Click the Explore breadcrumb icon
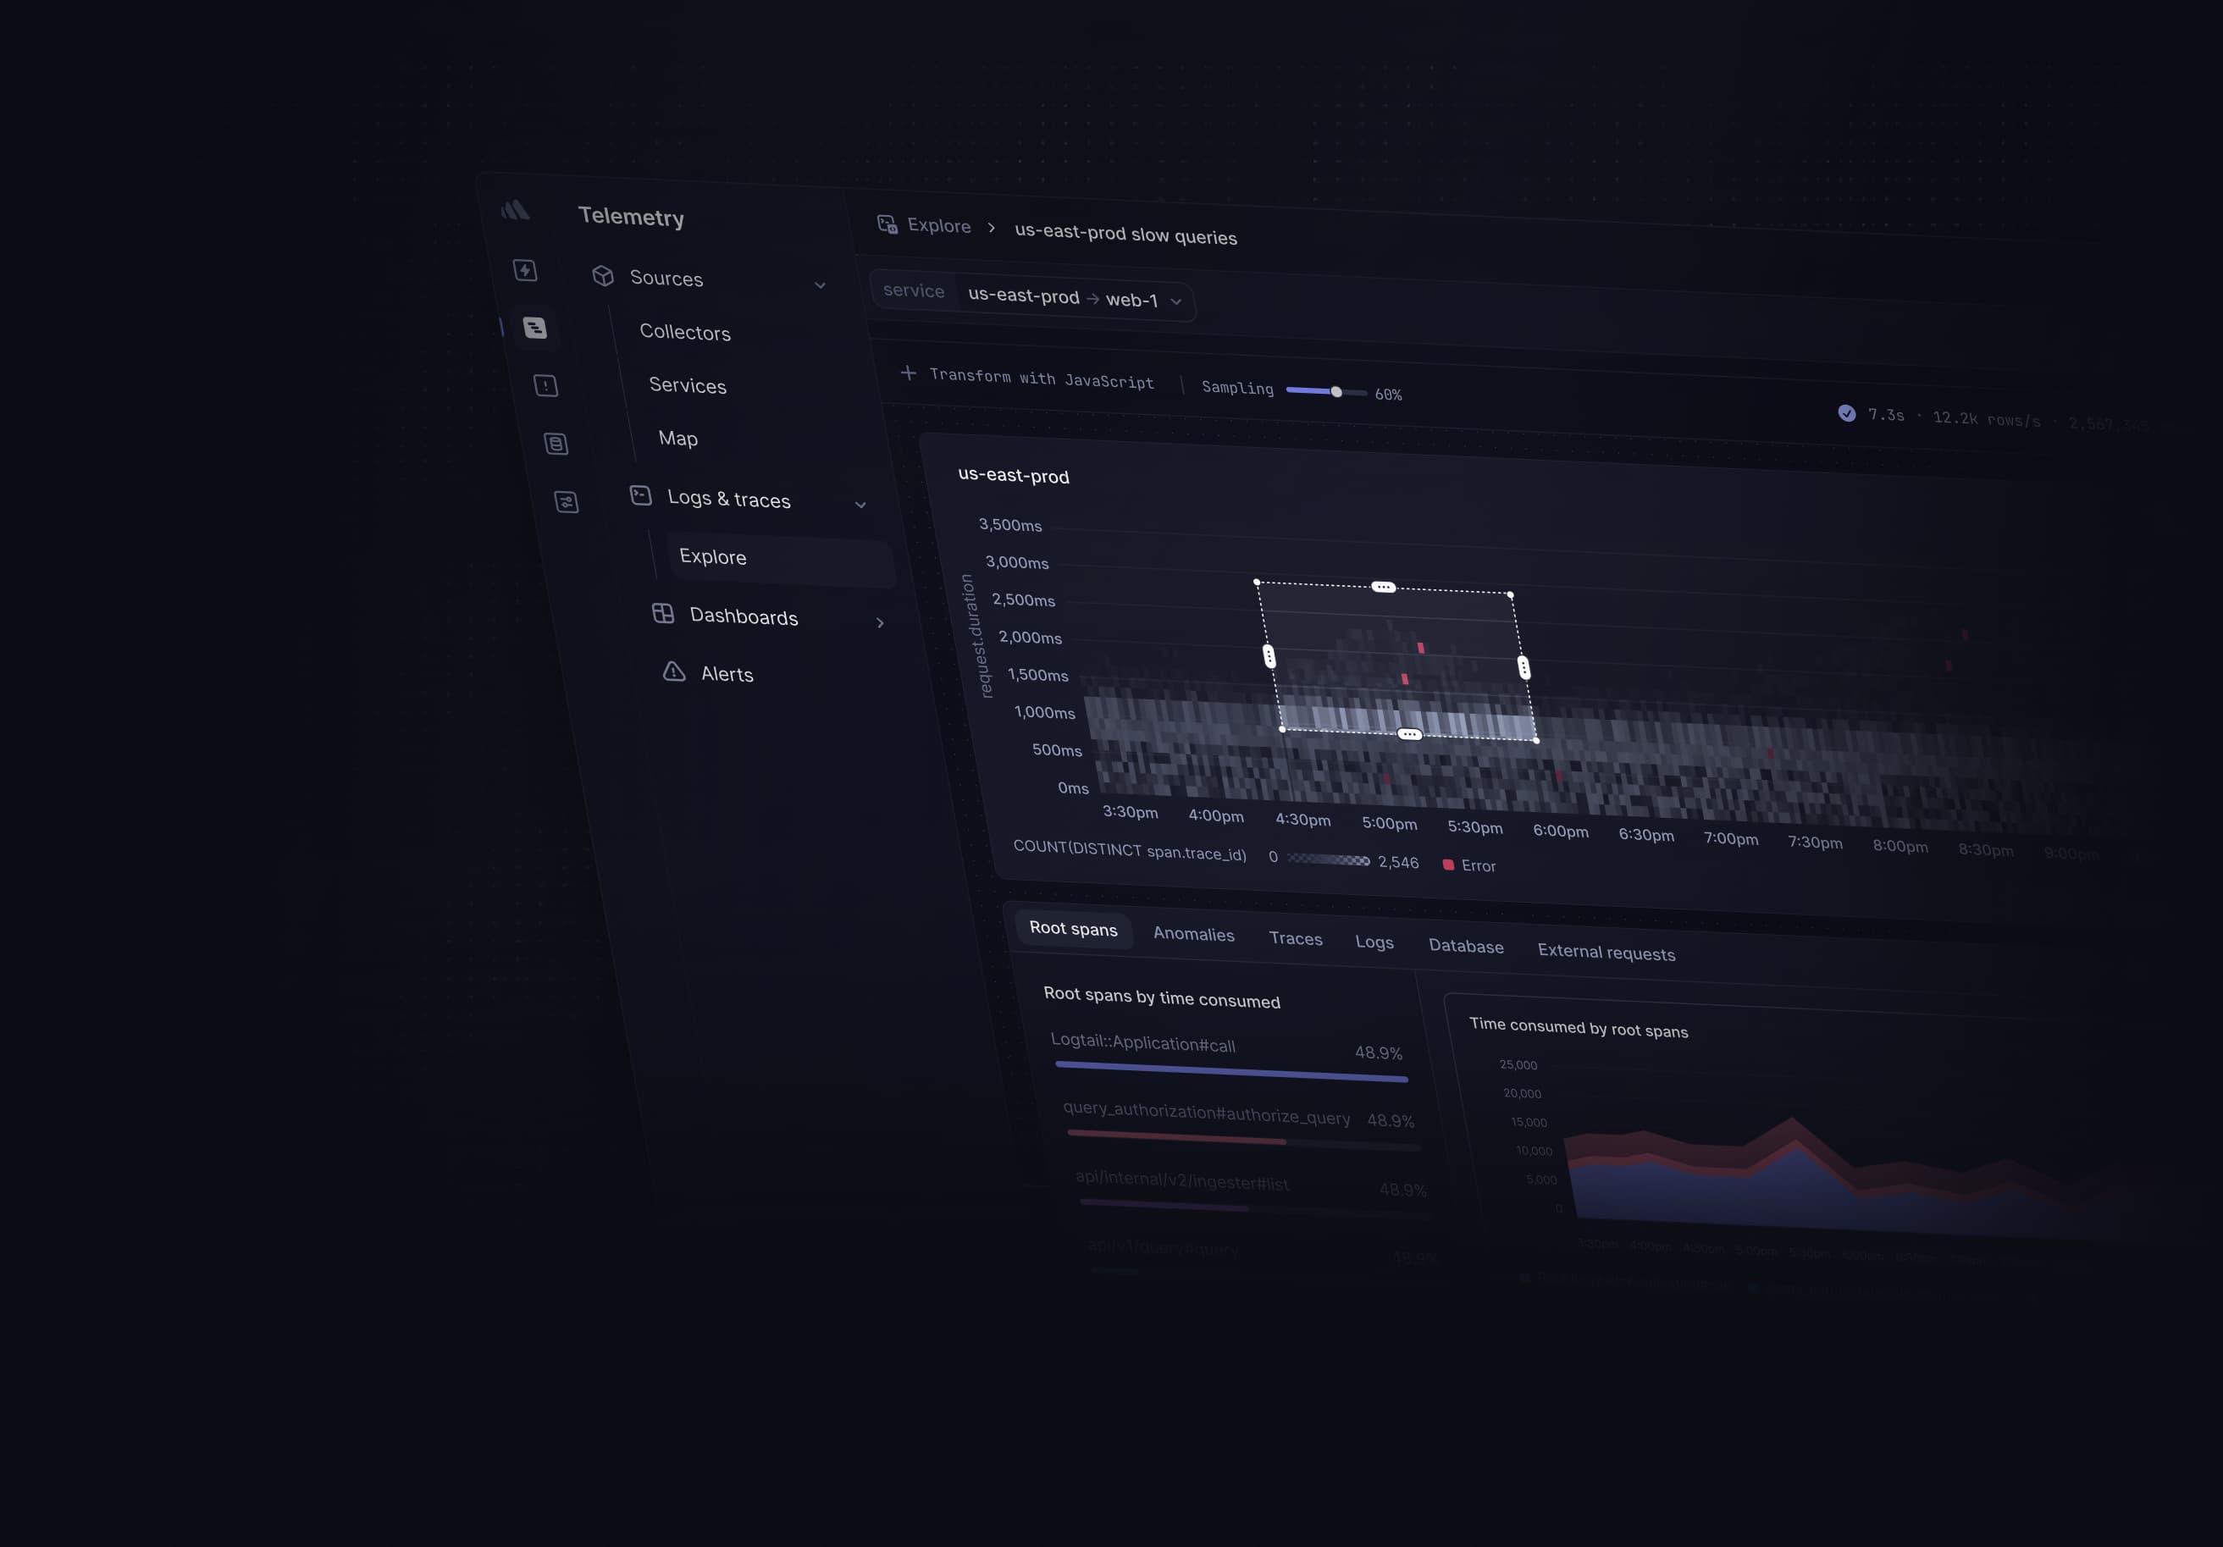Screen dimensions: 2223x1547 [x=887, y=224]
